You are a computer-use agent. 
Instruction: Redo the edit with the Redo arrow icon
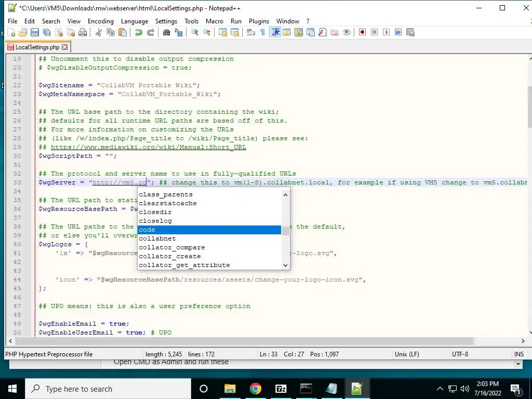pos(150,32)
